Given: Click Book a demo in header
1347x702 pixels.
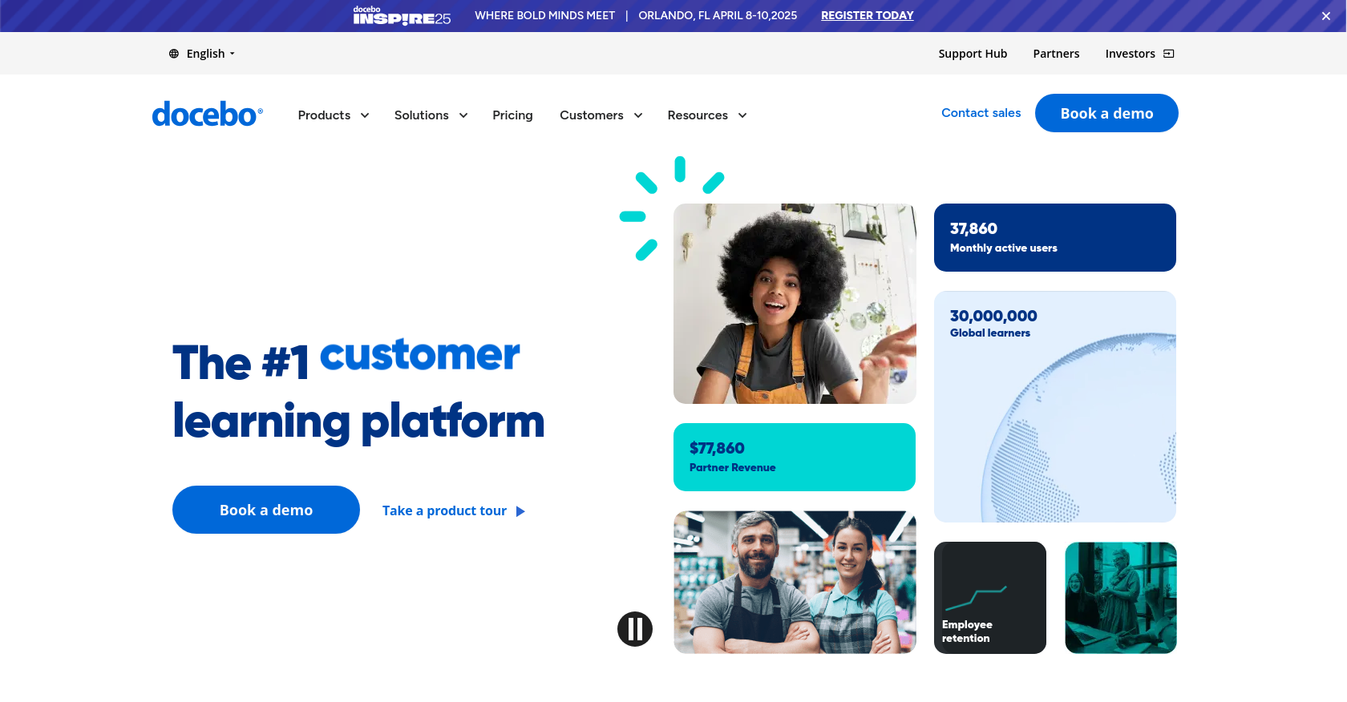Looking at the screenshot, I should (1106, 113).
